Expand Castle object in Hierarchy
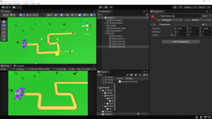Screen dimensions: 212x119 (105, 26)
